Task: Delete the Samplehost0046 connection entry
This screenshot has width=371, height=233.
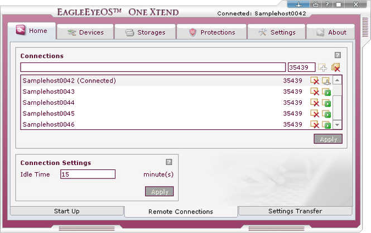Action: 315,124
